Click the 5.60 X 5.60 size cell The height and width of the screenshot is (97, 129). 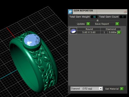click(89, 32)
